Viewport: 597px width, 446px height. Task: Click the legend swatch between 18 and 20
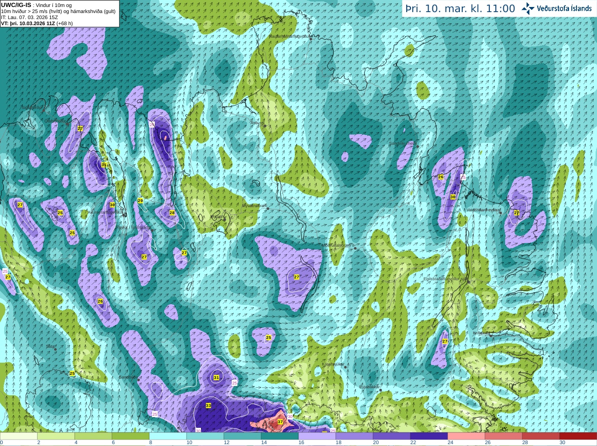pyautogui.click(x=354, y=436)
